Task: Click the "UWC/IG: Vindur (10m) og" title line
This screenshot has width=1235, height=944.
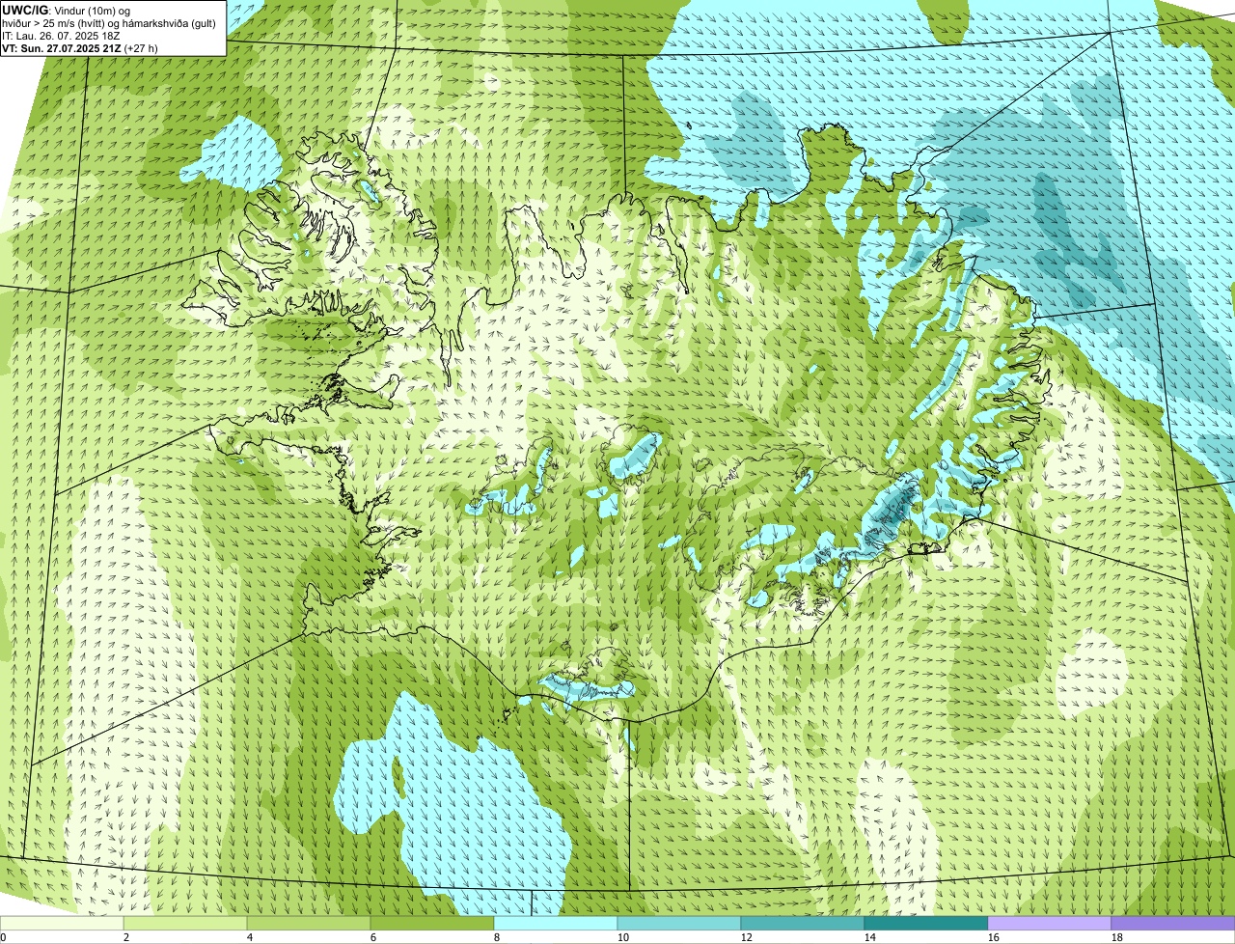Action: (67, 10)
